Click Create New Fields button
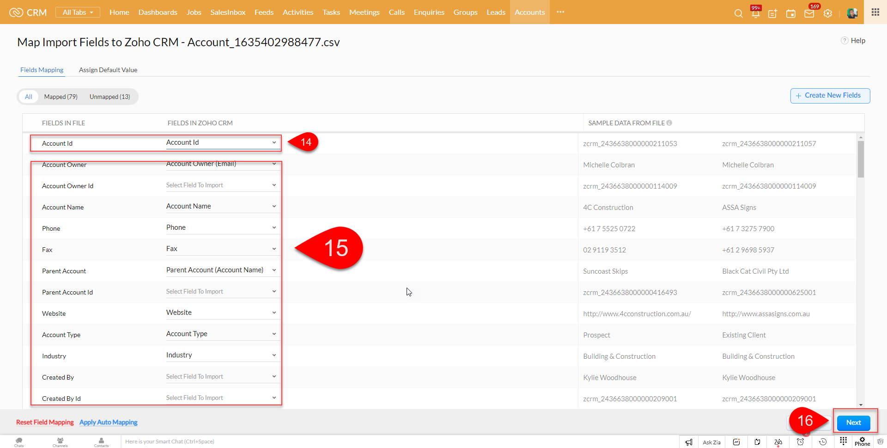The height and width of the screenshot is (448, 887). tap(830, 96)
